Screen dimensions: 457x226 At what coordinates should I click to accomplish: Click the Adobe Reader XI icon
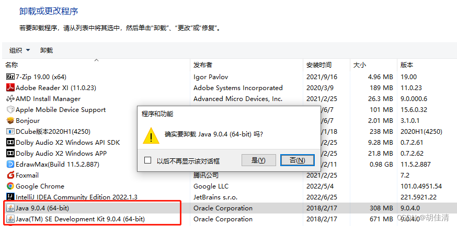[10, 87]
